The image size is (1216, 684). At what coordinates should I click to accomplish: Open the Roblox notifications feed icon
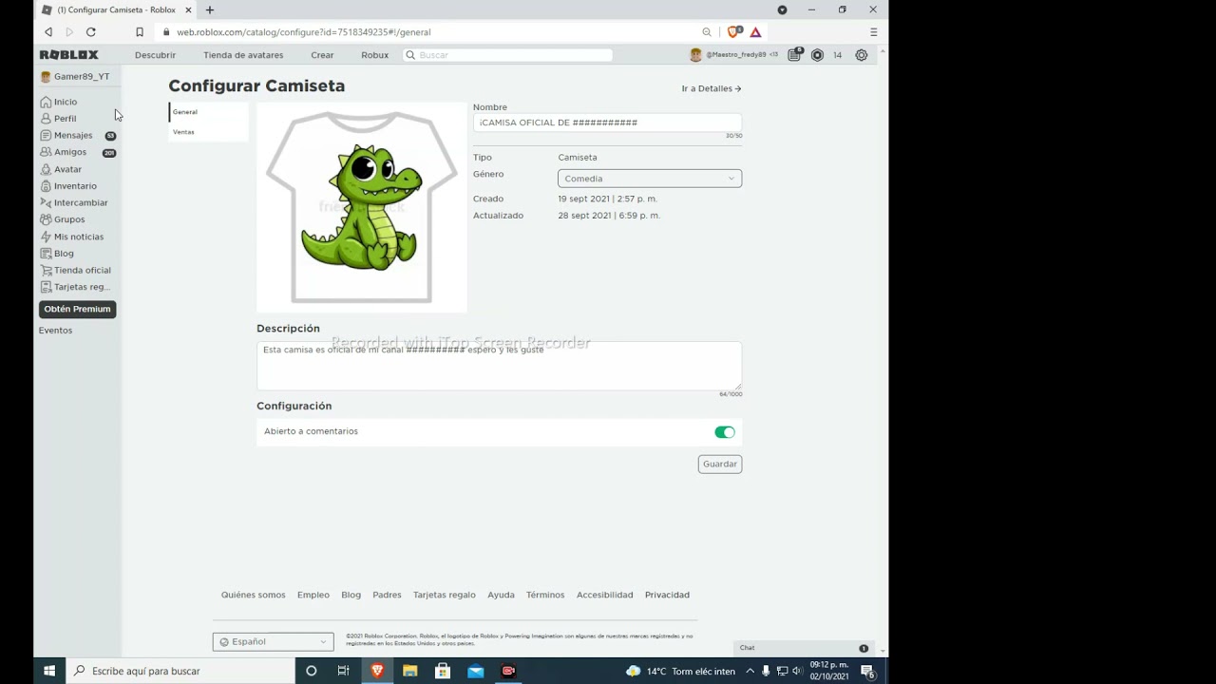[795, 55]
